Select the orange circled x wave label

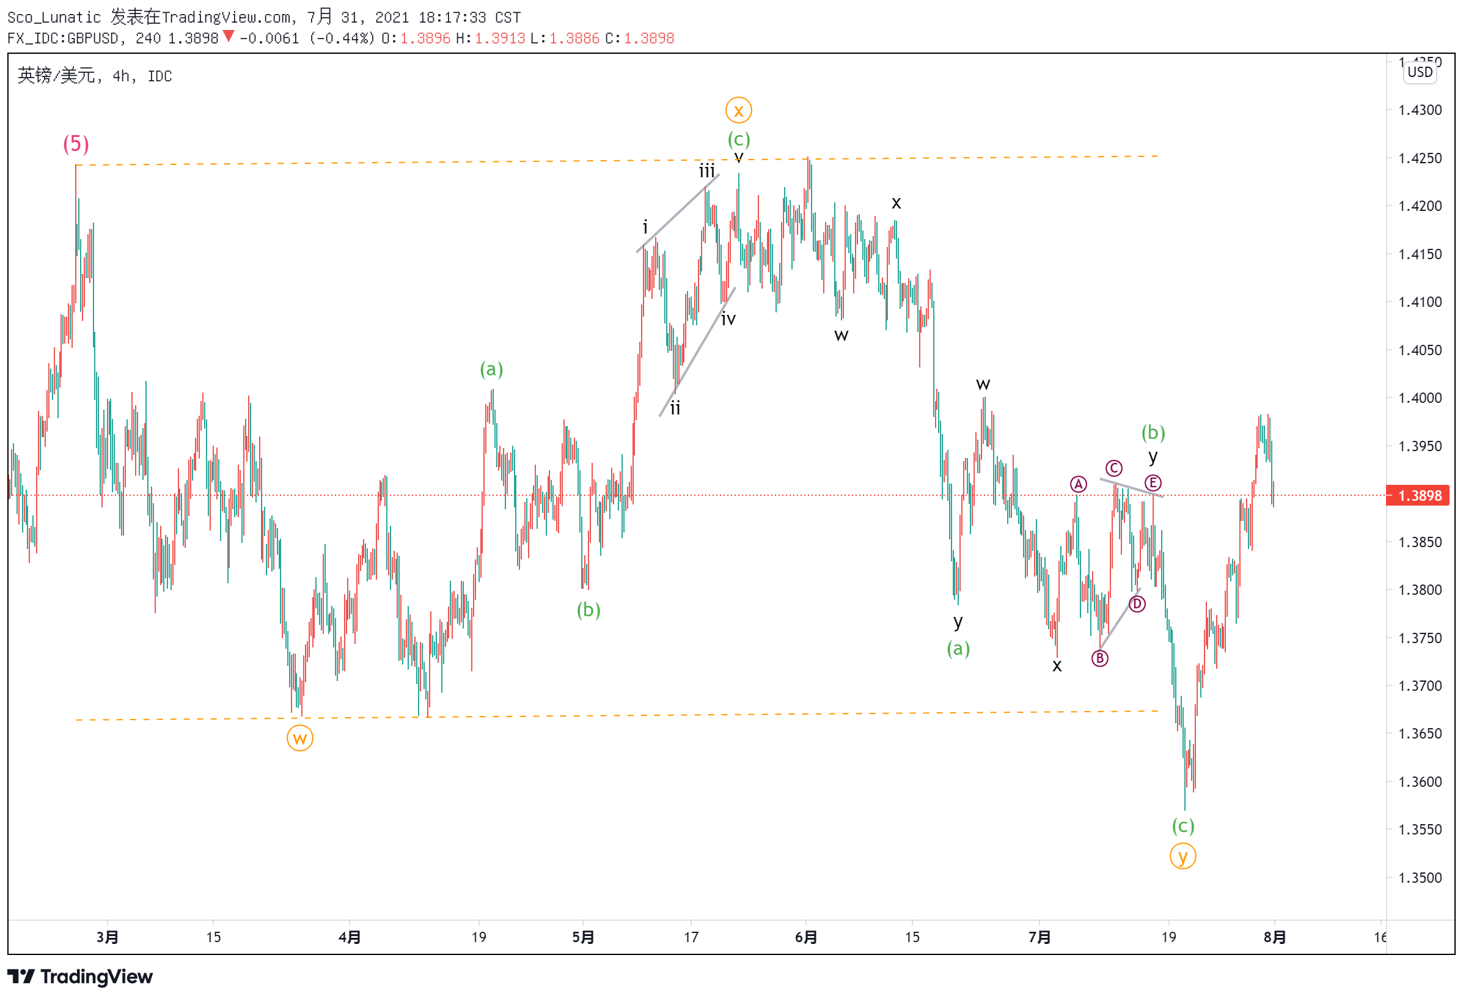[738, 111]
